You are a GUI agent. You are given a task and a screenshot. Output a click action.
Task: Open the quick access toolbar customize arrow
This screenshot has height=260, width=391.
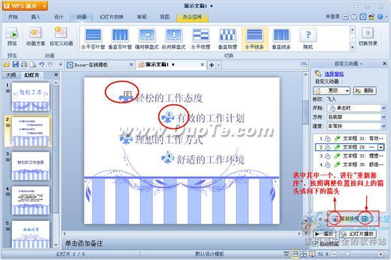61,65
